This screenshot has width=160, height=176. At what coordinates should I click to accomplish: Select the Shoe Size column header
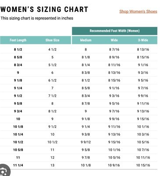(x=52, y=40)
